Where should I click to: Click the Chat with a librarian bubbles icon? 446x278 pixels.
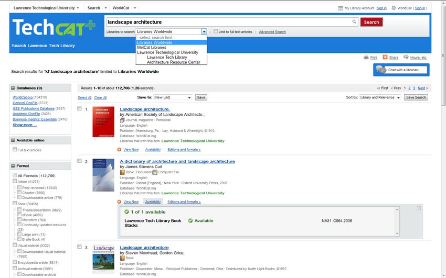point(380,70)
